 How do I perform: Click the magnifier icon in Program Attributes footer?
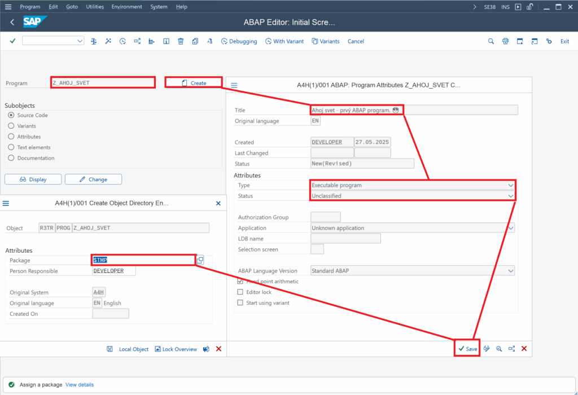[x=499, y=349]
